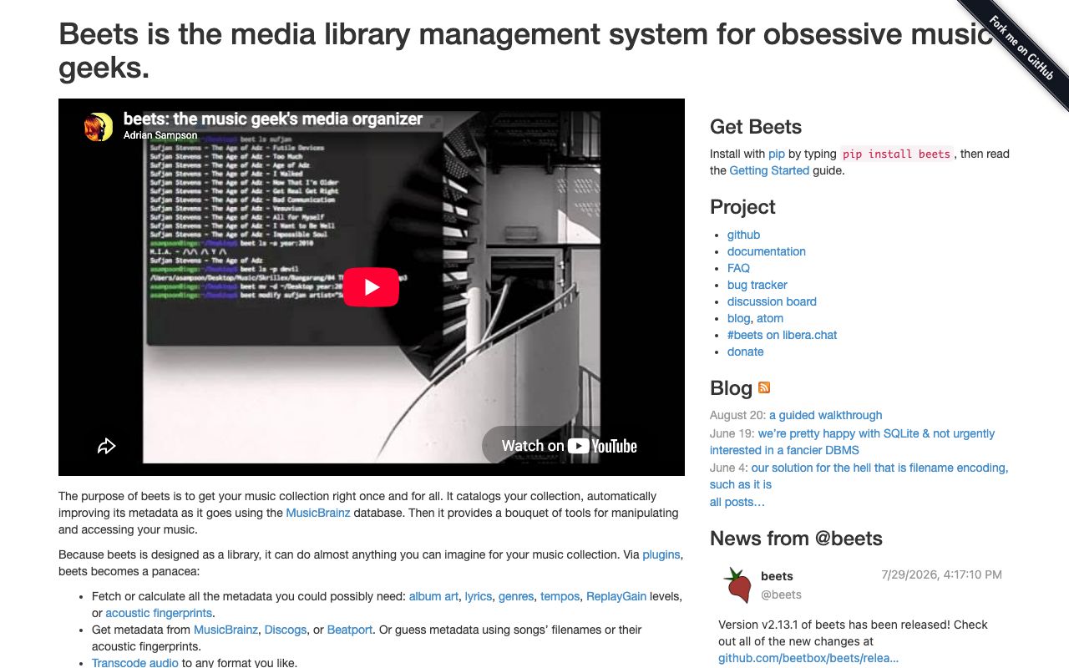Open the Getting Started guide link
This screenshot has width=1069, height=668.
tap(769, 170)
